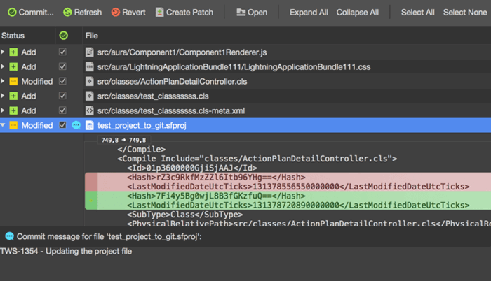Viewport: 491px width, 281px height.
Task: Select file test_project_to_git.sfproj
Action: pyautogui.click(x=142, y=126)
